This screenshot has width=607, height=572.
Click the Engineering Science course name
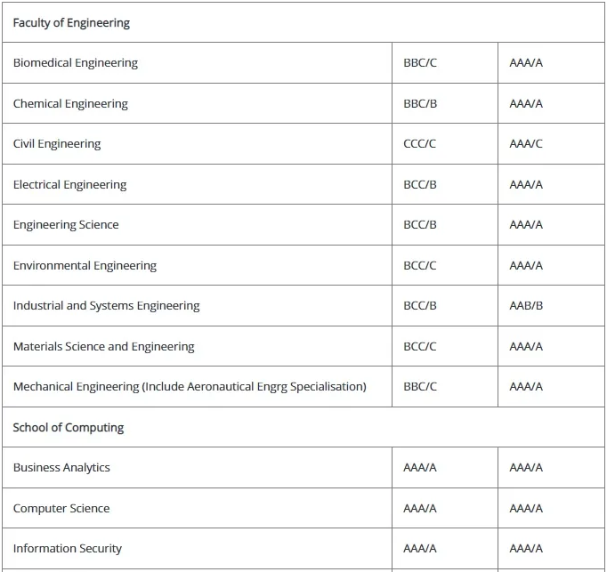(x=66, y=225)
